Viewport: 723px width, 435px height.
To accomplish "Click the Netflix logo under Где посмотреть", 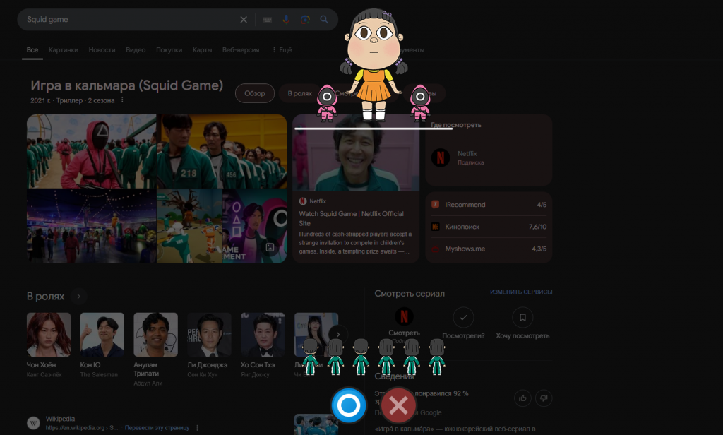I will coord(441,157).
